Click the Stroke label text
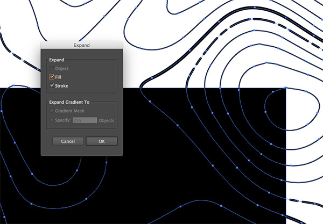This screenshot has width=323, height=224. point(62,85)
